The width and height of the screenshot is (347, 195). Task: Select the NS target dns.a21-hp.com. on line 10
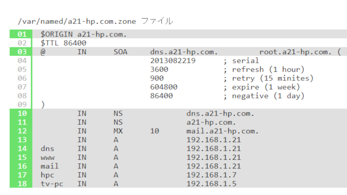220,114
